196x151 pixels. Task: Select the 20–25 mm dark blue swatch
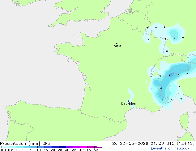coord(55,147)
